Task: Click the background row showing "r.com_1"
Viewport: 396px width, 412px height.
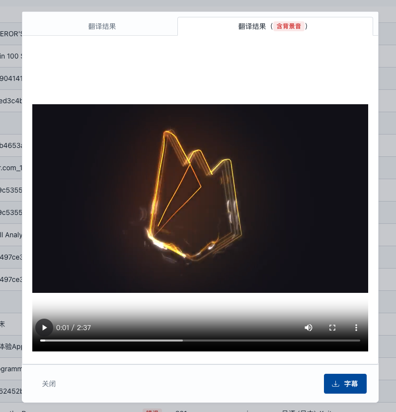Action: [x=10, y=168]
